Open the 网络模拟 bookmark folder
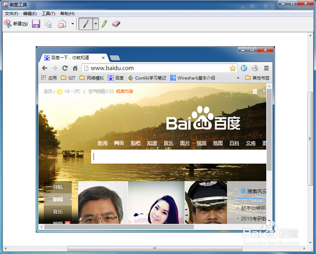316x254 pixels. click(x=92, y=78)
